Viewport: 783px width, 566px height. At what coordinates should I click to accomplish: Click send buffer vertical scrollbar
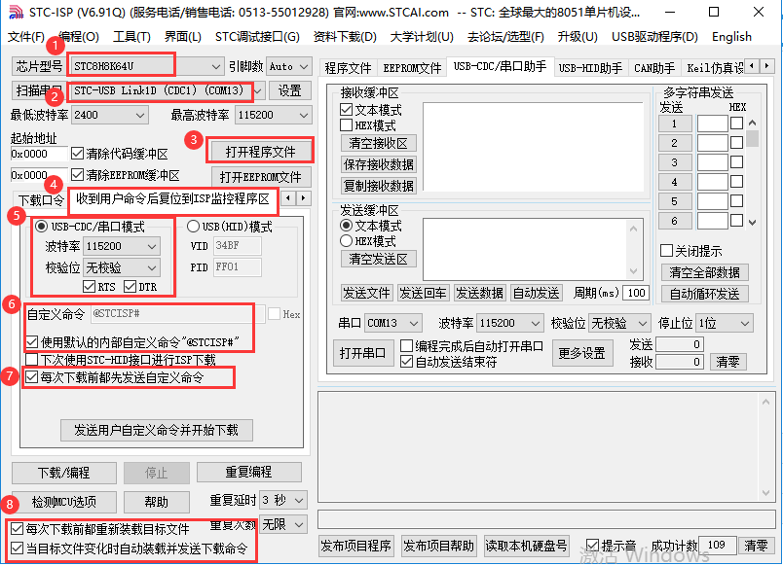coord(633,249)
